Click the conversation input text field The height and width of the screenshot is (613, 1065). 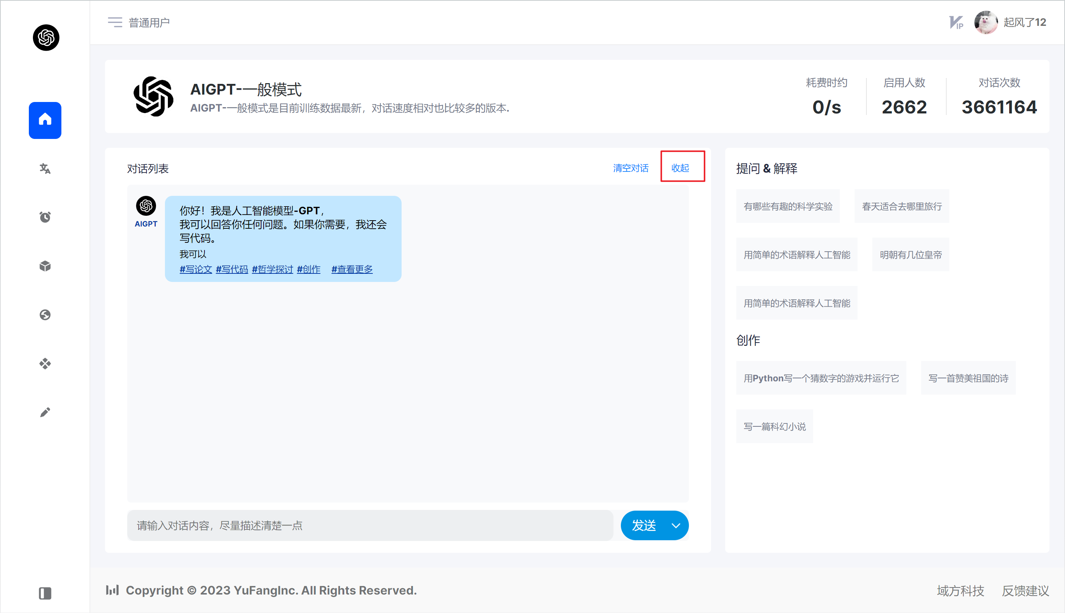pyautogui.click(x=370, y=525)
